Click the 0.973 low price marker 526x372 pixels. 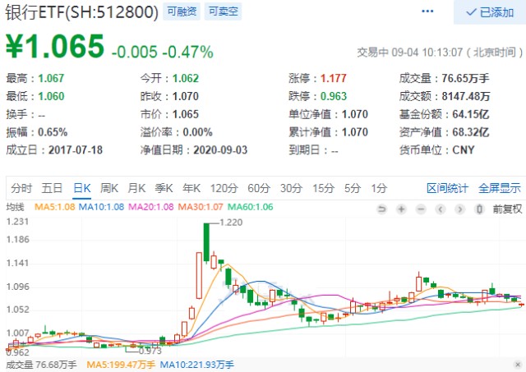coord(150,351)
